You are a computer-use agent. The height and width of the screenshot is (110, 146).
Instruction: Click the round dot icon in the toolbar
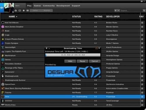pos(24,10)
